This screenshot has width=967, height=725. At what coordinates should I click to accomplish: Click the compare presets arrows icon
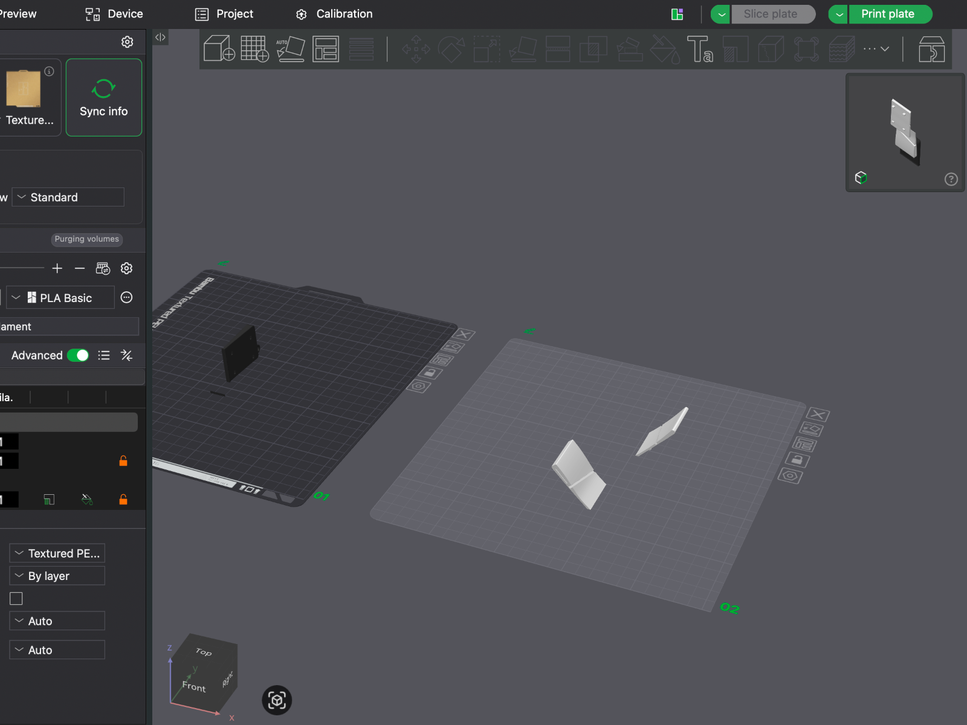126,355
